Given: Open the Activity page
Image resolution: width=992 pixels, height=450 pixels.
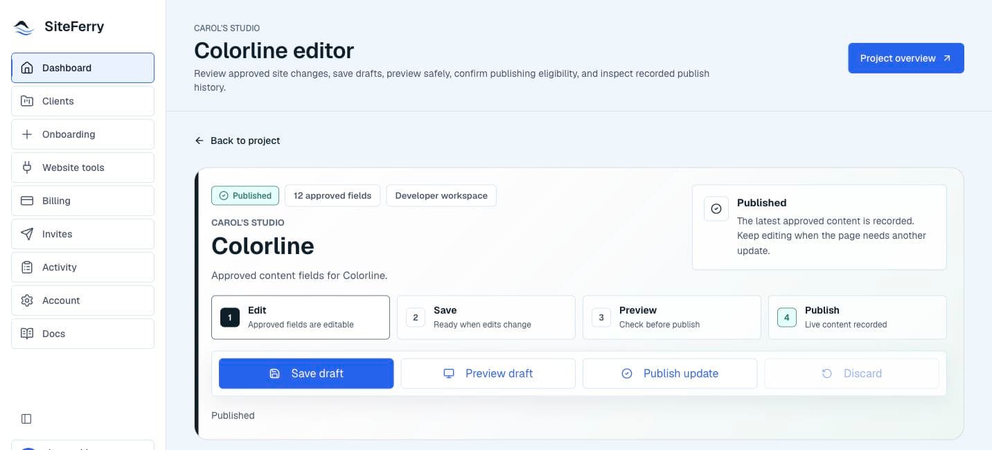Looking at the screenshot, I should (82, 267).
